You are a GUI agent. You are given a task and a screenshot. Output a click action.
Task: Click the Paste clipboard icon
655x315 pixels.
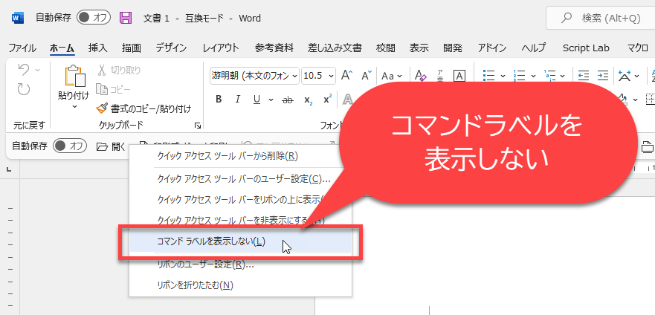pos(74,77)
